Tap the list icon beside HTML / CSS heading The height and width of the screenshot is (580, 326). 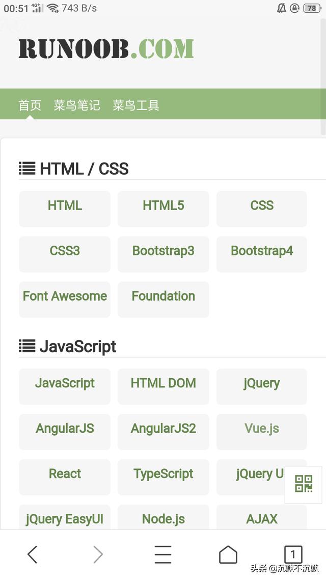point(27,169)
